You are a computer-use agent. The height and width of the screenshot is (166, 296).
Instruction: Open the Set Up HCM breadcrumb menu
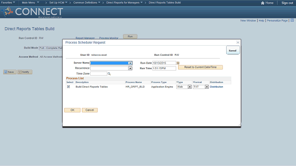pyautogui.click(x=58, y=3)
